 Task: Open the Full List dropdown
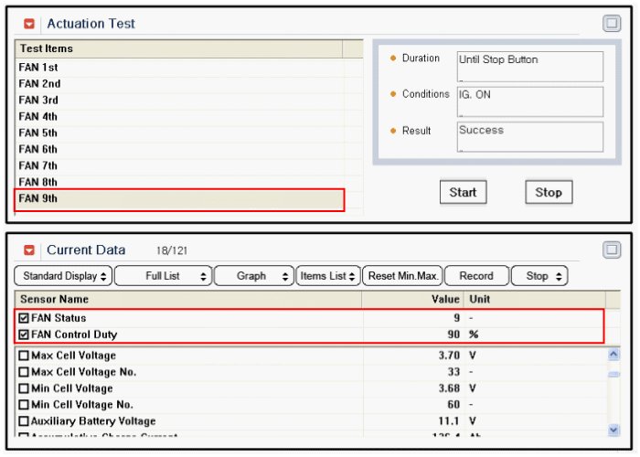[164, 276]
